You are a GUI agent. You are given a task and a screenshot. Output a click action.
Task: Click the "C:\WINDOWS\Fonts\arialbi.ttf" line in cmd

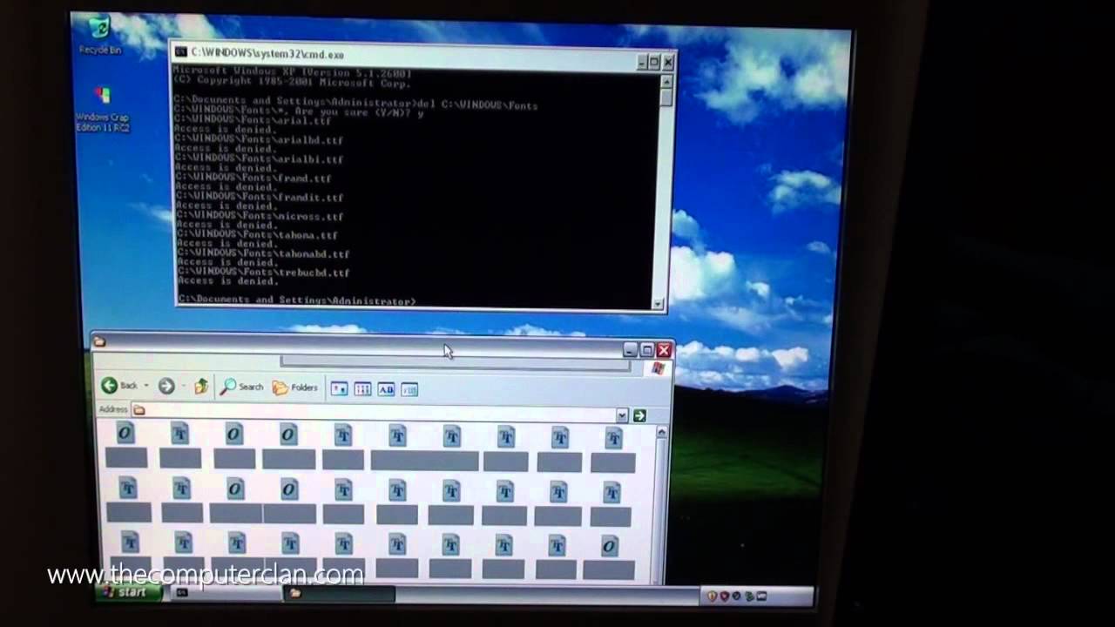pyautogui.click(x=259, y=160)
